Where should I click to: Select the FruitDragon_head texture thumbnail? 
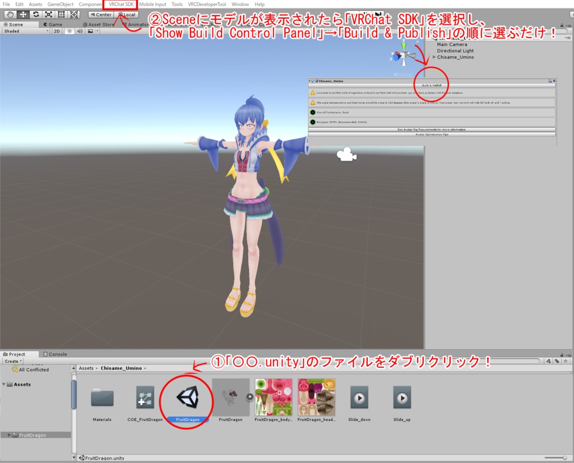(316, 397)
